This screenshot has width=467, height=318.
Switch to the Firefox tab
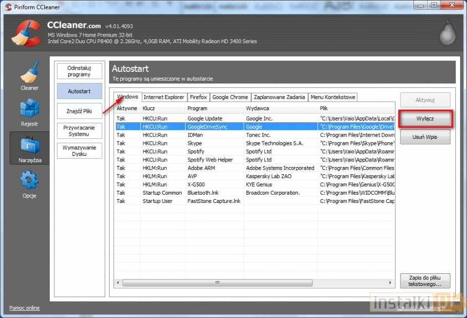click(x=198, y=97)
